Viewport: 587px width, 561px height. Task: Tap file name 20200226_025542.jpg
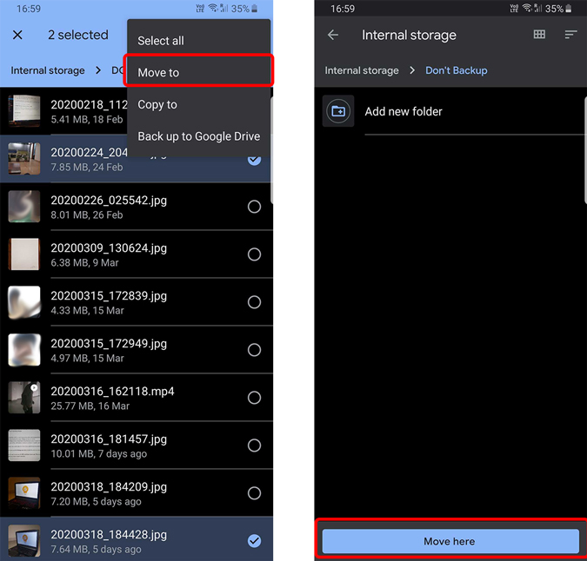click(109, 201)
